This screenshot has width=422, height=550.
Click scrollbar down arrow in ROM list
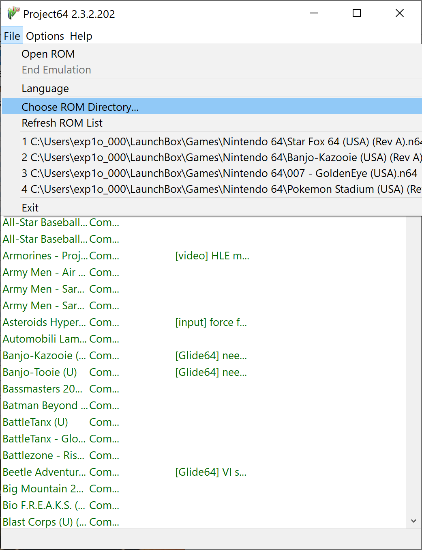[x=413, y=521]
